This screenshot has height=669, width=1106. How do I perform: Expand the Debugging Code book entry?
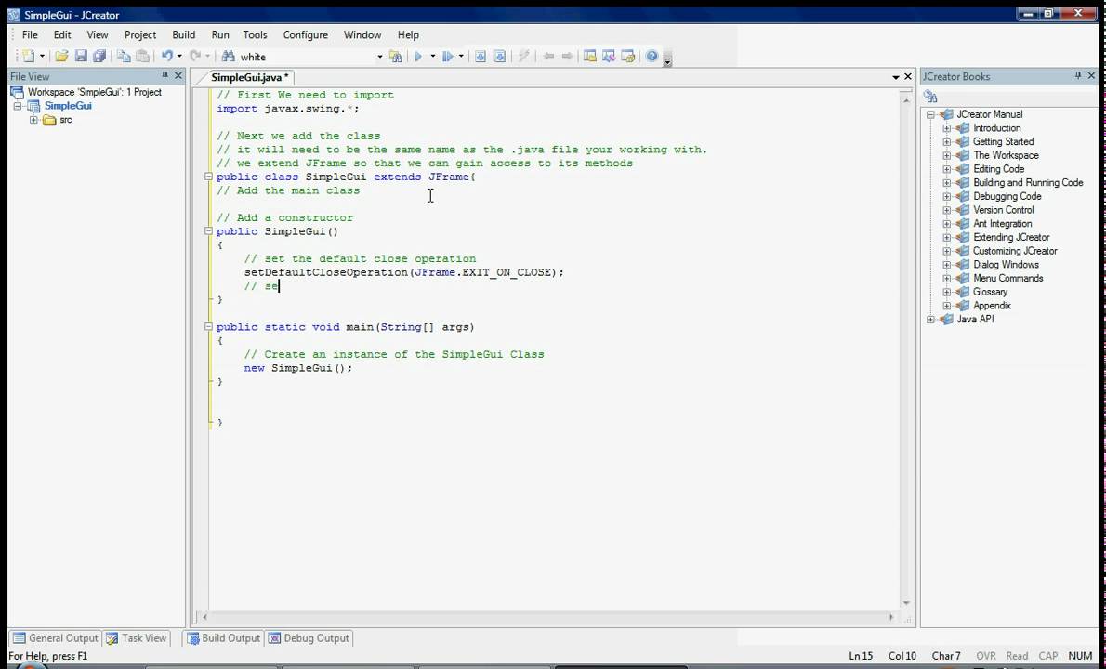pyautogui.click(x=946, y=197)
